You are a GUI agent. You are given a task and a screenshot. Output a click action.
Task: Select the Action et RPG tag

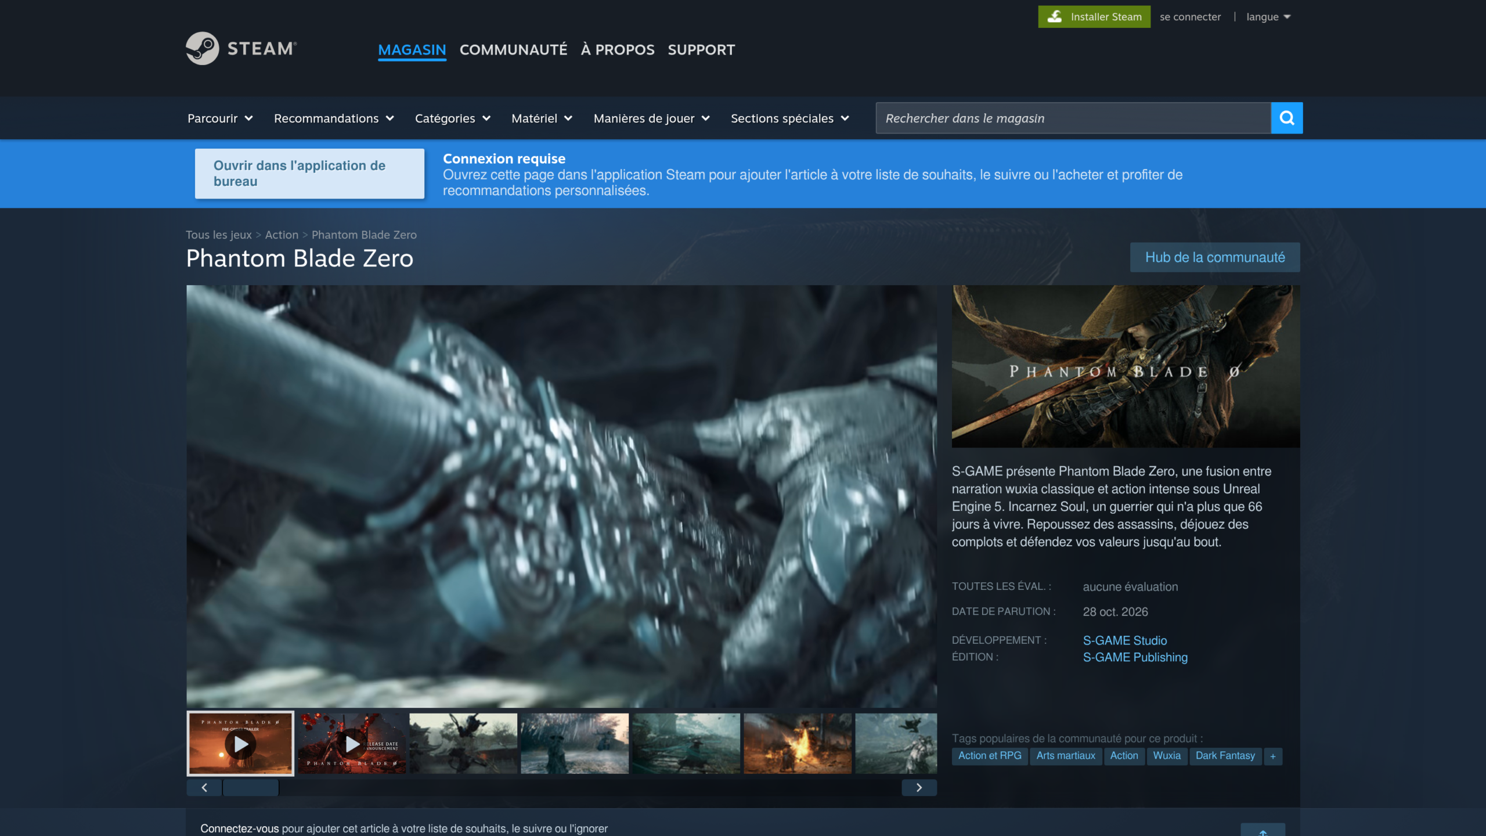click(990, 756)
